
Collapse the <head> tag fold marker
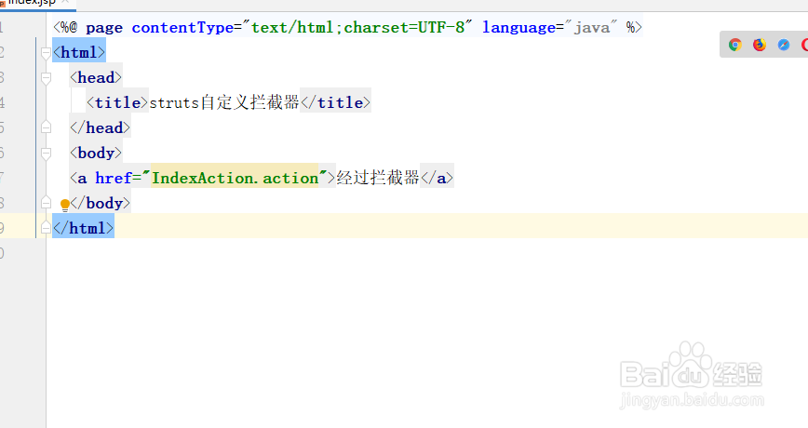(x=46, y=78)
